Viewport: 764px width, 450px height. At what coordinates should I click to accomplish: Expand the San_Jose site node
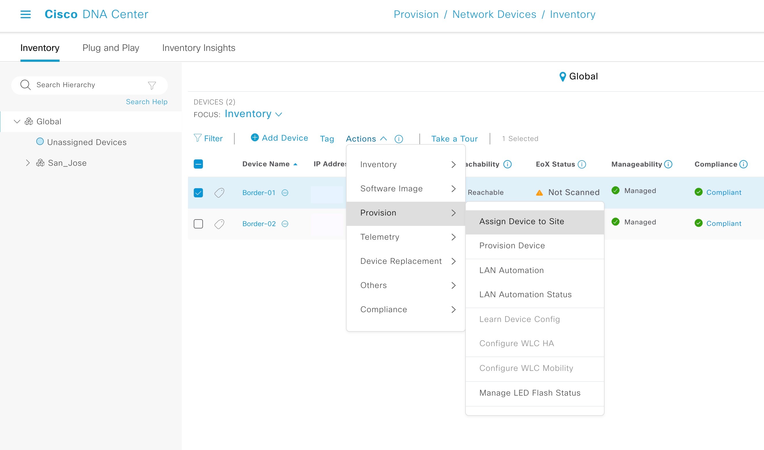point(28,163)
